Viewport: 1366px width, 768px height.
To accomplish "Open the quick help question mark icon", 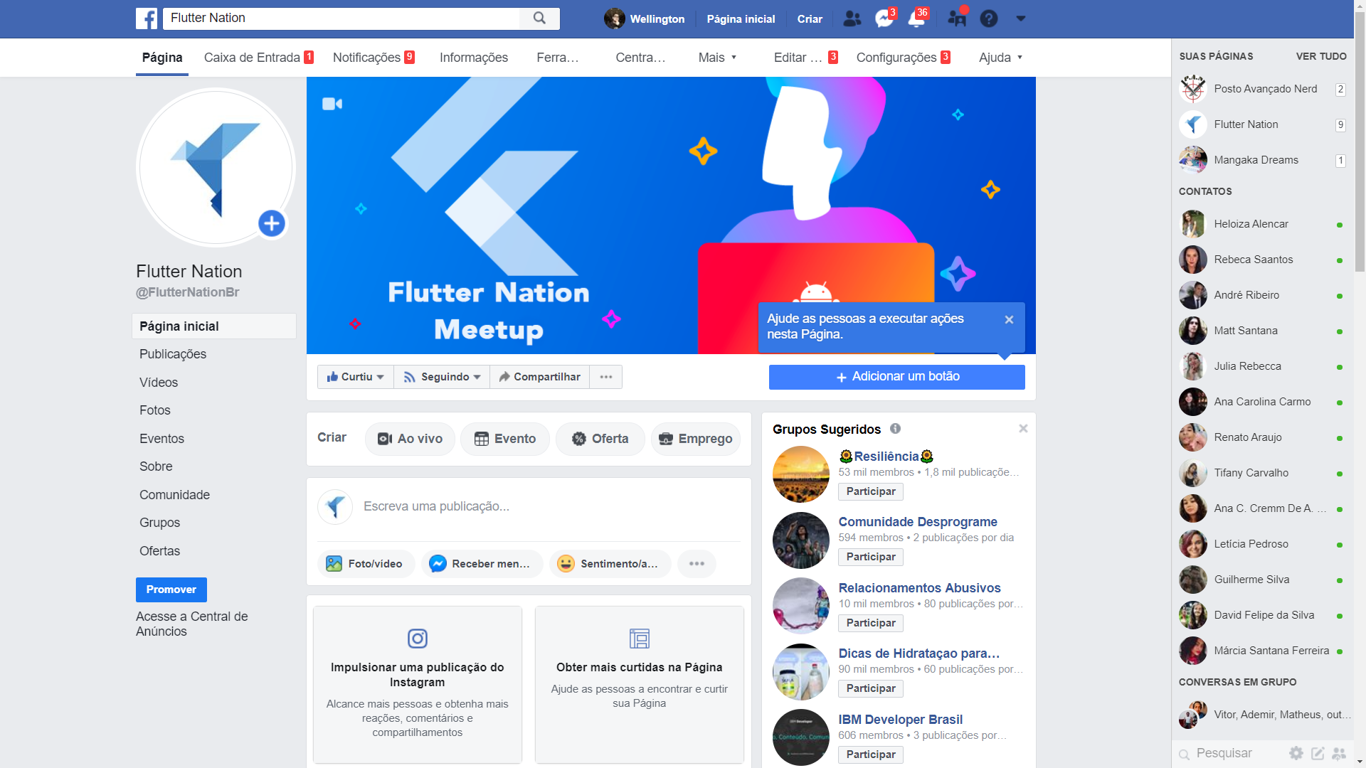I will [x=989, y=18].
